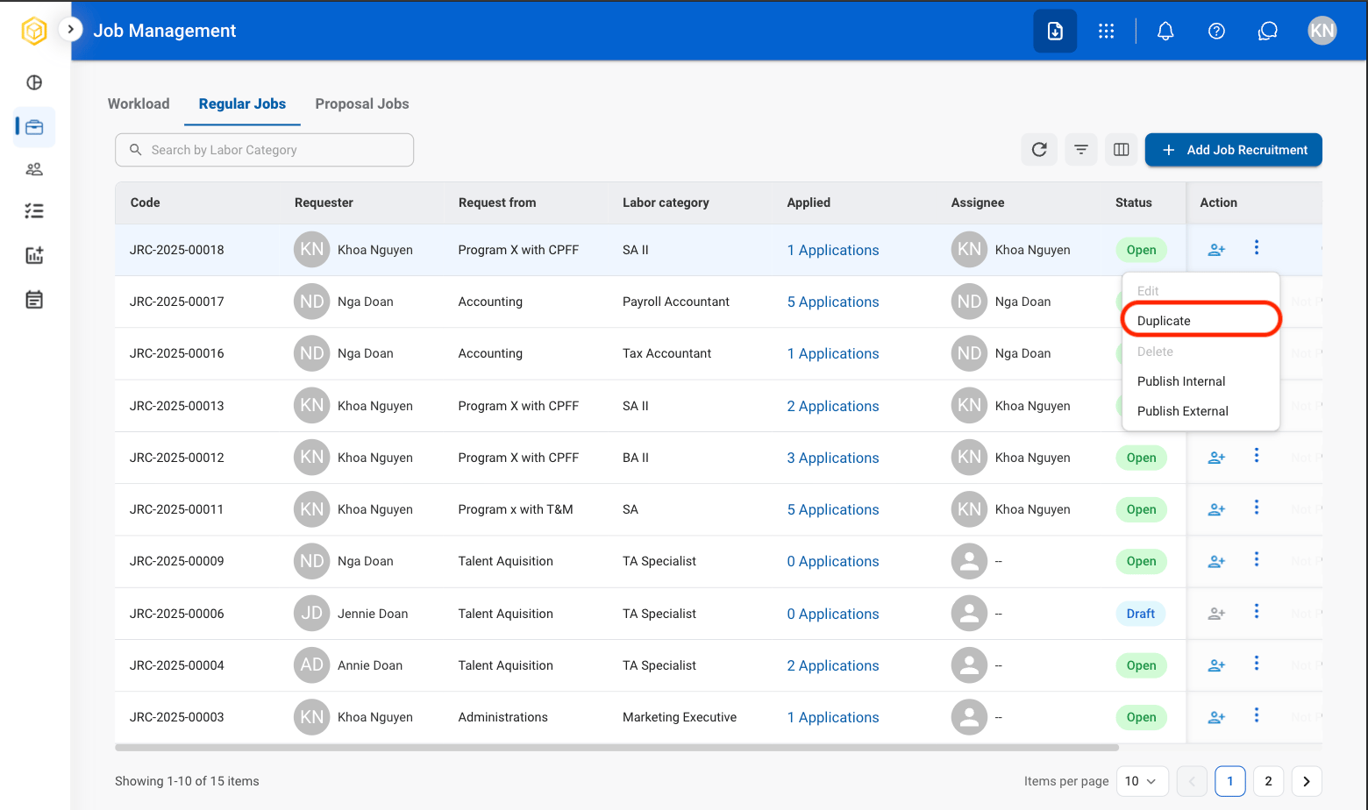Click the Marketing Executive labor category cell
The width and height of the screenshot is (1368, 810).
(680, 717)
